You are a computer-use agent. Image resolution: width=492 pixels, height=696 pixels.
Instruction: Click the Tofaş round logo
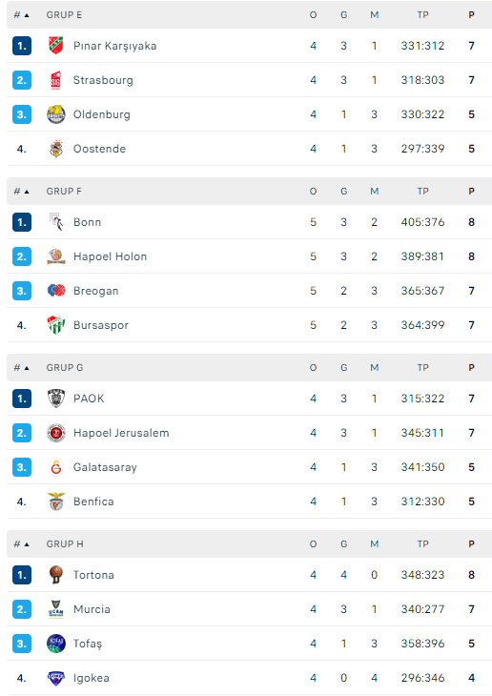(56, 644)
